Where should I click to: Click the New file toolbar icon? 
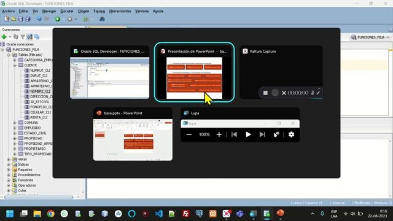tap(7, 19)
